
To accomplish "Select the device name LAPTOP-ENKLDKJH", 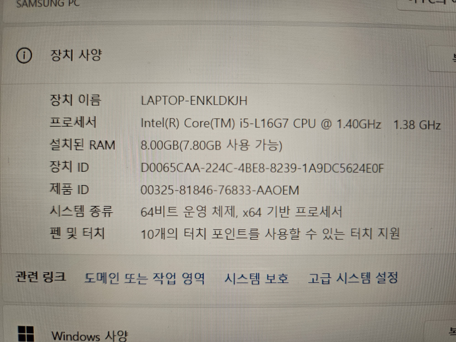I will click(x=194, y=101).
